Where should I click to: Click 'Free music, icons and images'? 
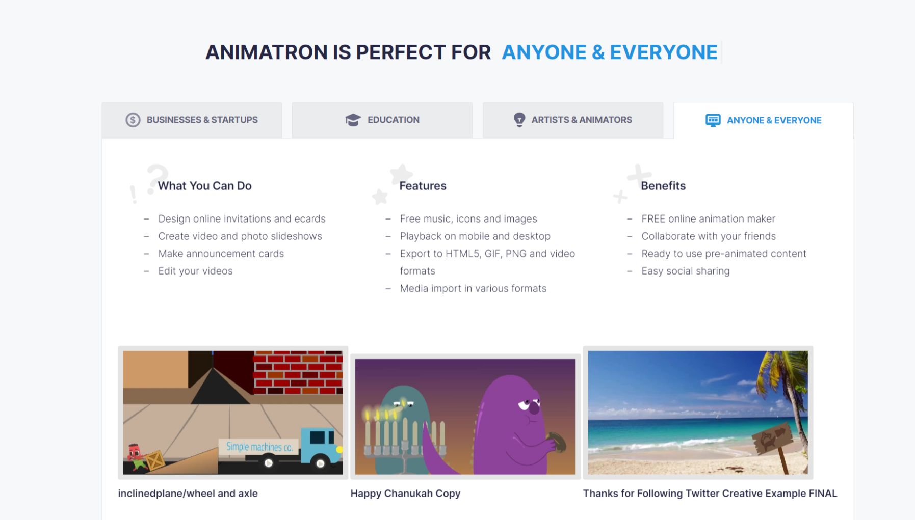(x=468, y=218)
